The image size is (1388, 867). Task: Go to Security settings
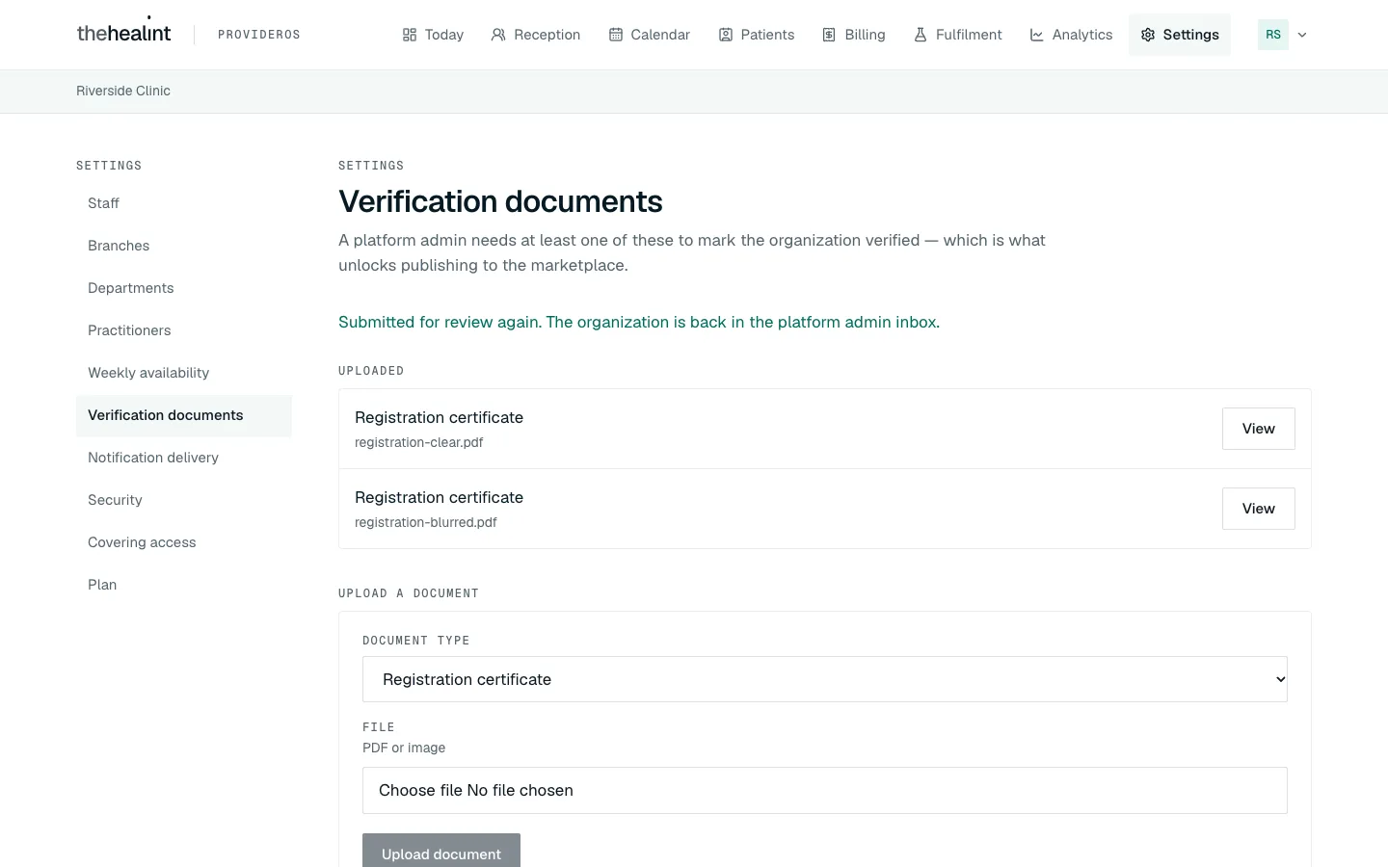coord(184,500)
